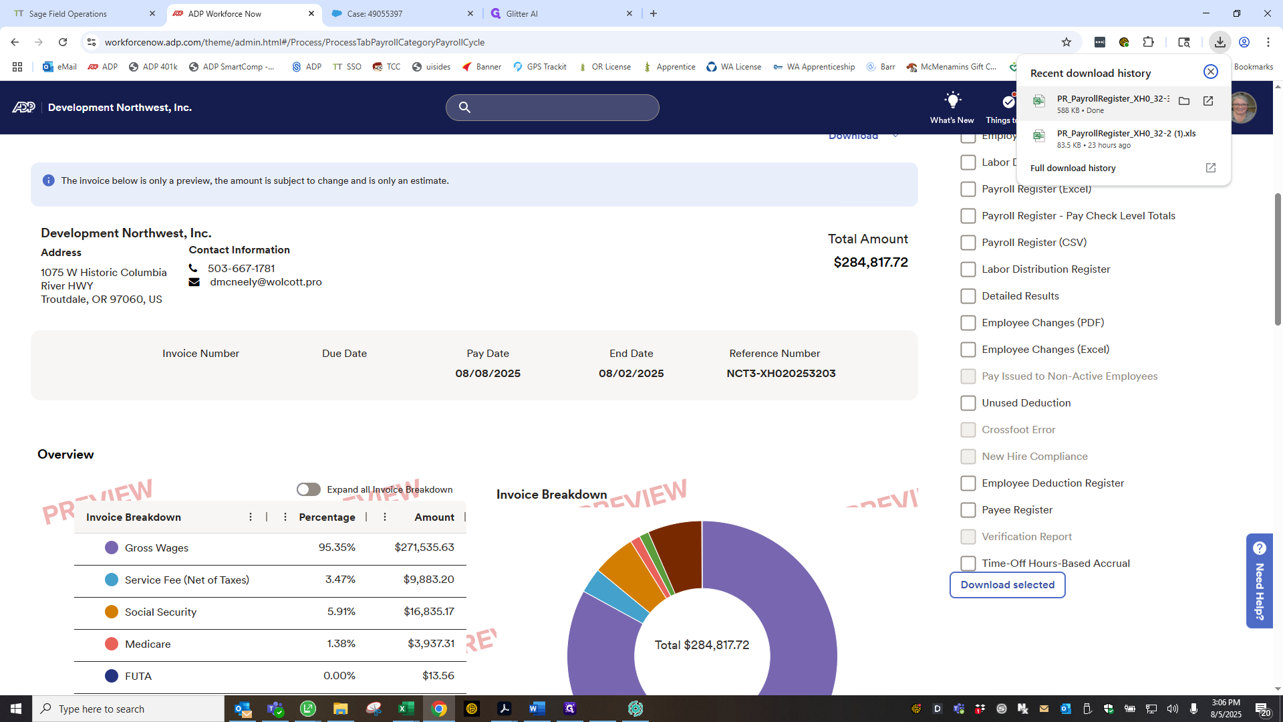
Task: Click Full download history link
Action: point(1073,168)
